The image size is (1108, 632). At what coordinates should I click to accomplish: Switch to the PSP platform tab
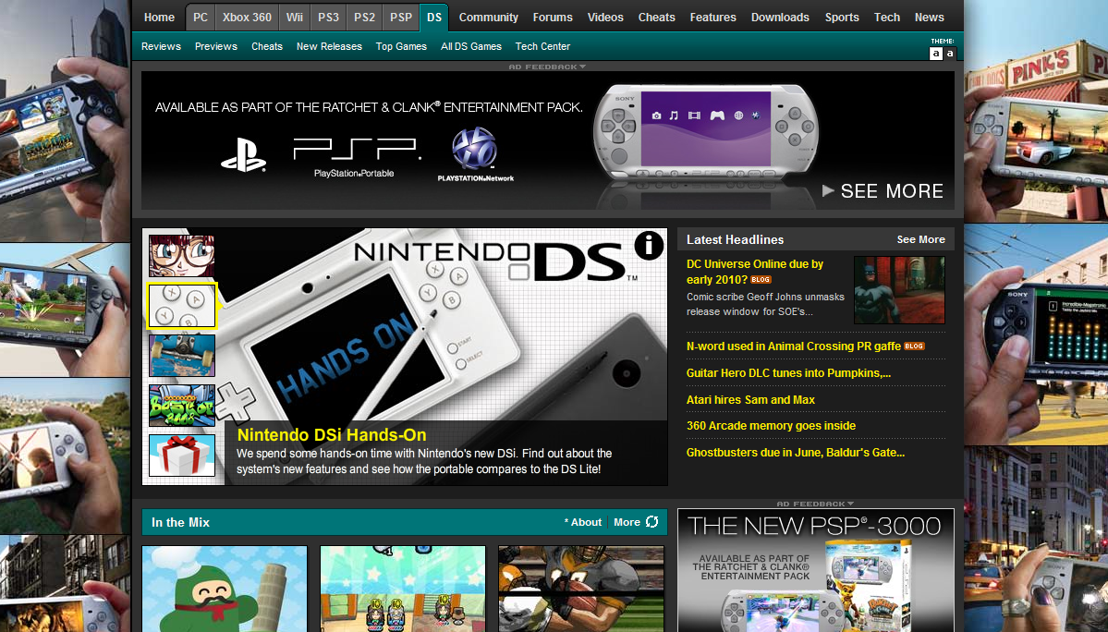(401, 17)
